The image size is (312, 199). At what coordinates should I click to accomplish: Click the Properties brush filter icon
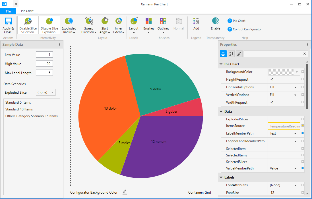(239, 54)
